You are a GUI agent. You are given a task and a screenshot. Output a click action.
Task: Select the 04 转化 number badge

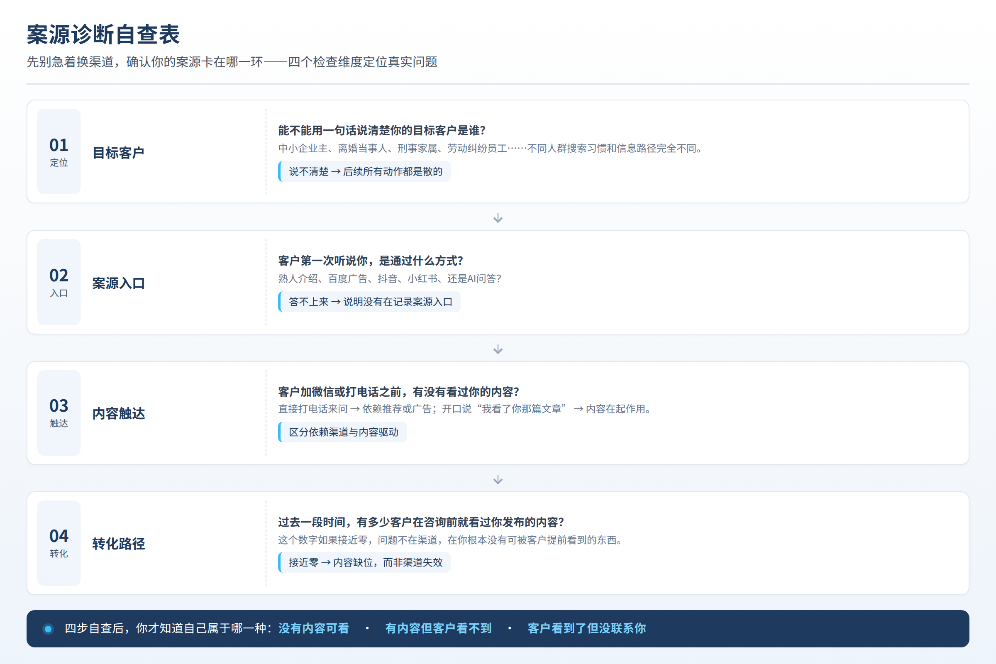pos(59,543)
